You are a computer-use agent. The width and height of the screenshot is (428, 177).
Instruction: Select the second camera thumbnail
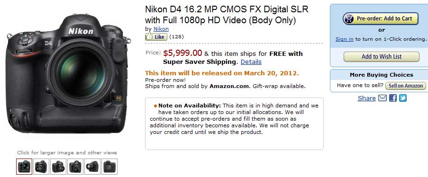tap(41, 167)
